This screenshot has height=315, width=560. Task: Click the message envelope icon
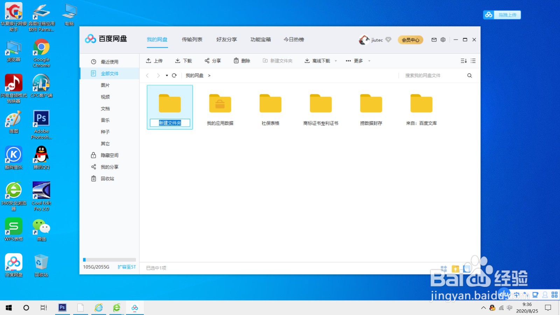click(x=434, y=40)
